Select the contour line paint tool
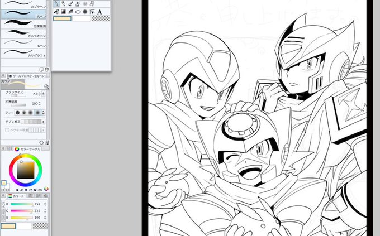The height and width of the screenshot is (236, 380). pos(71,12)
